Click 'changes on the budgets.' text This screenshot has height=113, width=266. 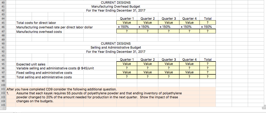click(35, 101)
